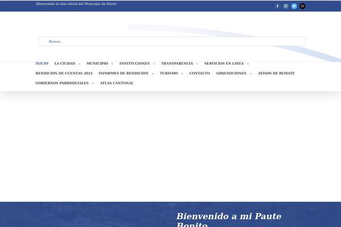
Task: Expand the INSTITUCIONES dropdown arrow
Action: pos(154,64)
